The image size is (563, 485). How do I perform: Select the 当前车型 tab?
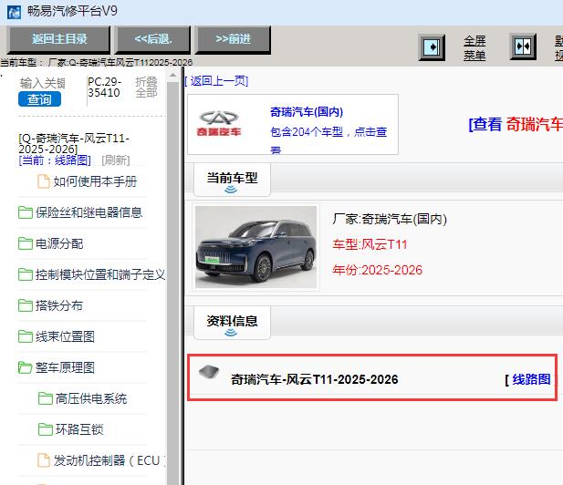(232, 180)
